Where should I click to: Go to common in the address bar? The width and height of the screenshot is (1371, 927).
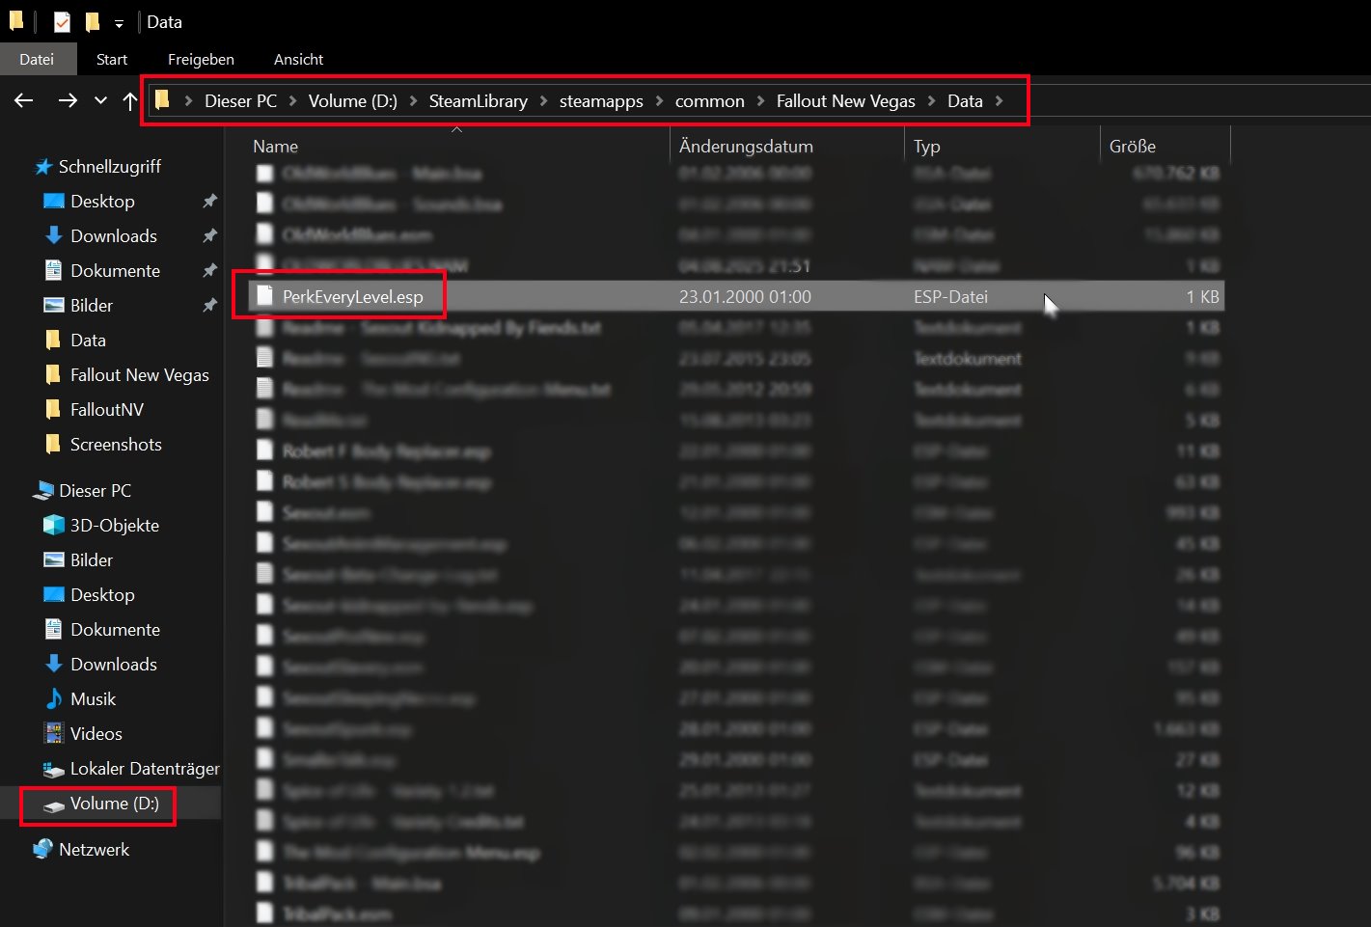(710, 101)
